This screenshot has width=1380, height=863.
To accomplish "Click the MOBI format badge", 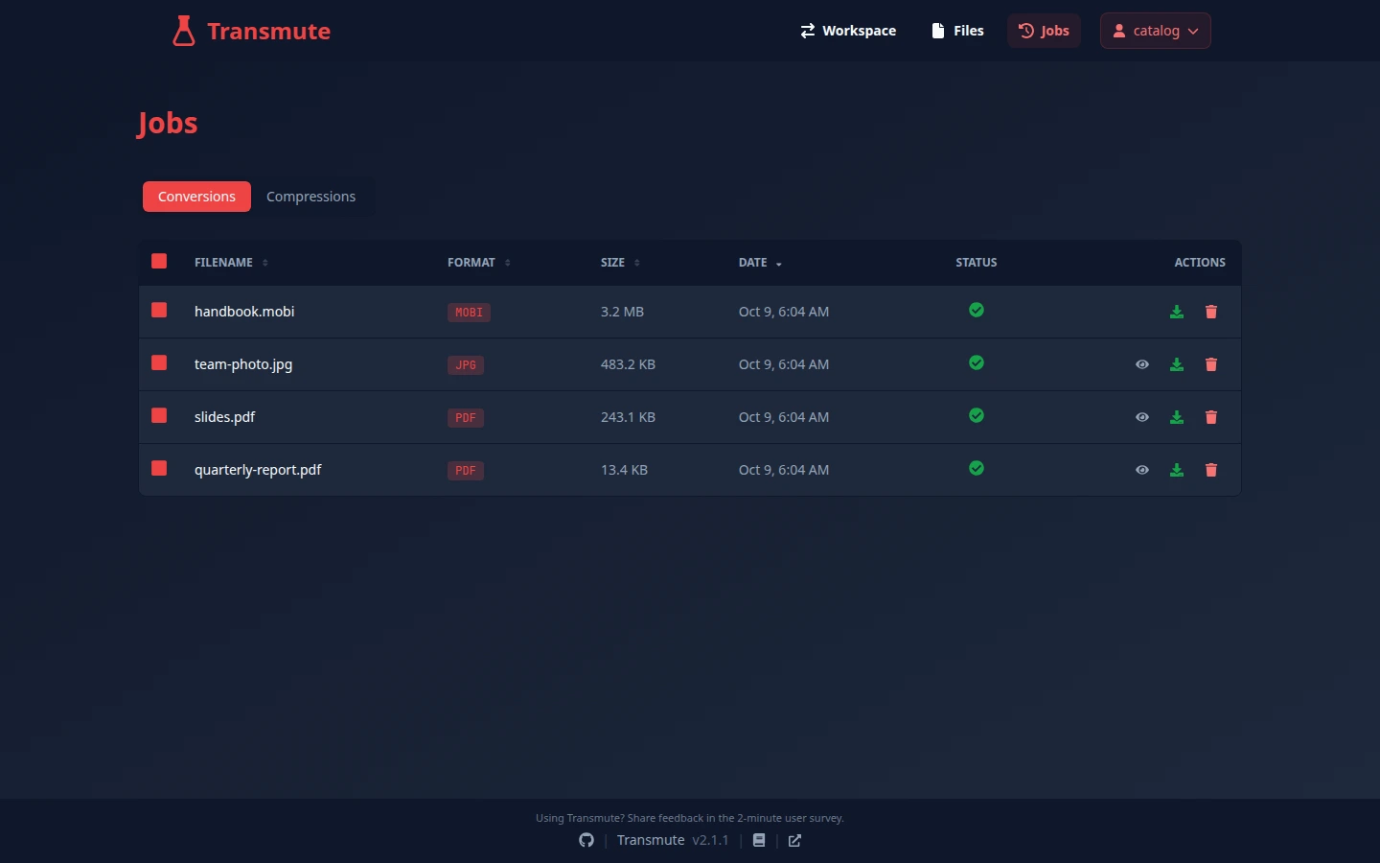I will 469,313.
